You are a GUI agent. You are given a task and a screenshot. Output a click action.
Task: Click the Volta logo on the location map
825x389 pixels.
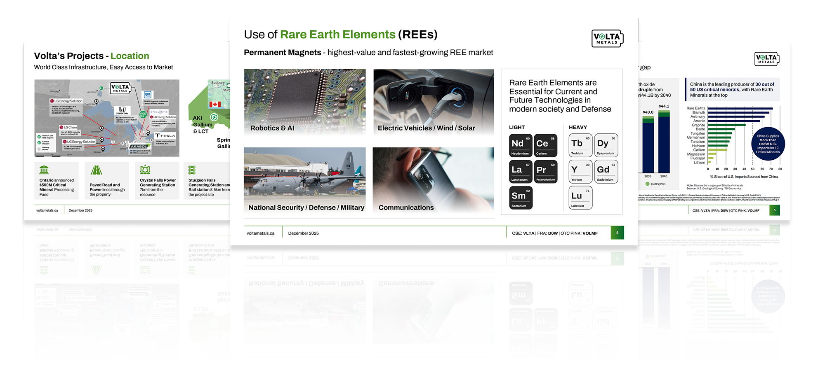120,88
